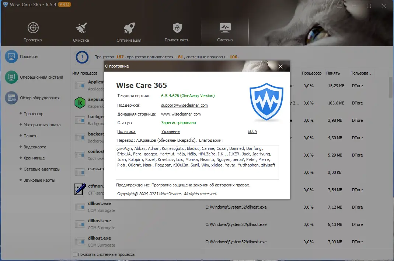Open the Оптимизация rocket section
This screenshot has width=394, height=261.
(x=129, y=32)
